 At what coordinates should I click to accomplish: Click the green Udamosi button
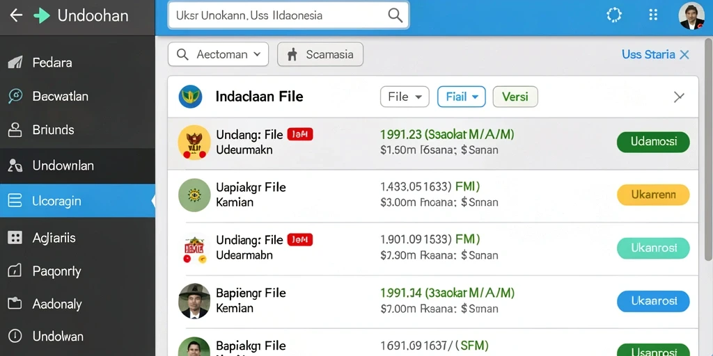[x=653, y=142]
